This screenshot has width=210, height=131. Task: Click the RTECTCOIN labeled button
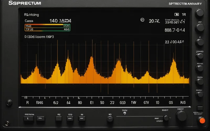click(29, 119)
